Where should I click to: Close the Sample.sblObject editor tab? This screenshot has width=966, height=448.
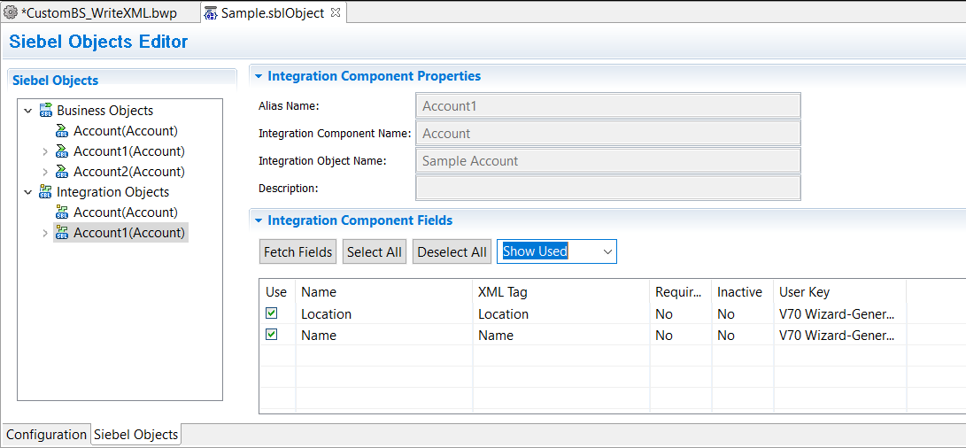[x=336, y=12]
